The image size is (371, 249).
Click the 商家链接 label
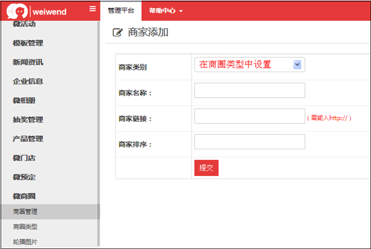pos(135,118)
